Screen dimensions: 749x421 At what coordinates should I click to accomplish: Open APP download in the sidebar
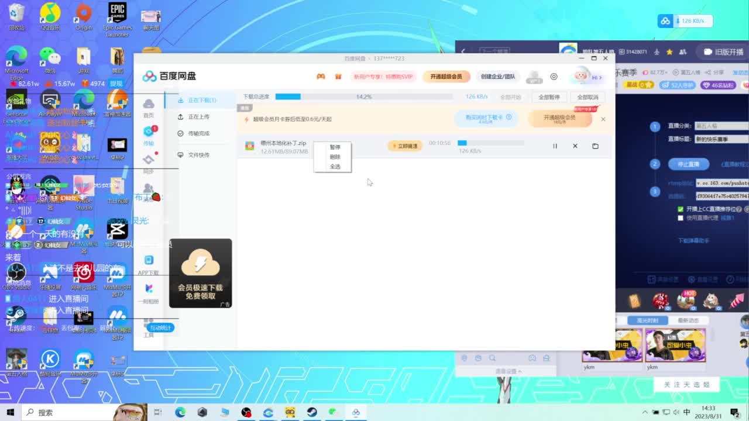[x=148, y=265]
